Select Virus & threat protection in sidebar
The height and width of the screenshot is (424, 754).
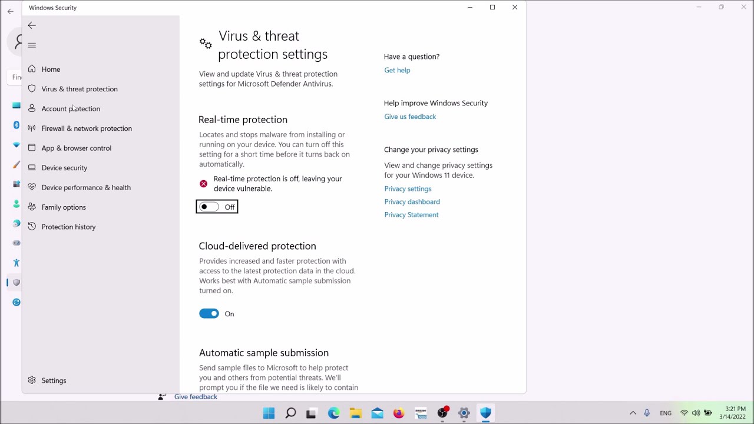pos(80,89)
